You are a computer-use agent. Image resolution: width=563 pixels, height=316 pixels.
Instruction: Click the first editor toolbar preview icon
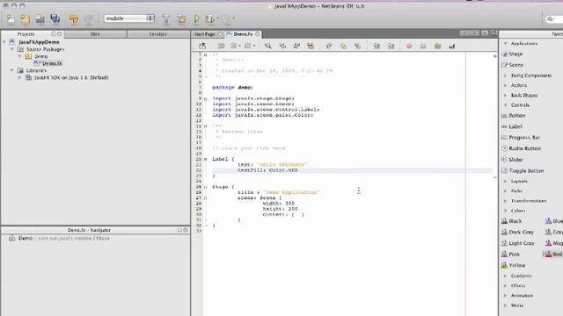coord(202,46)
